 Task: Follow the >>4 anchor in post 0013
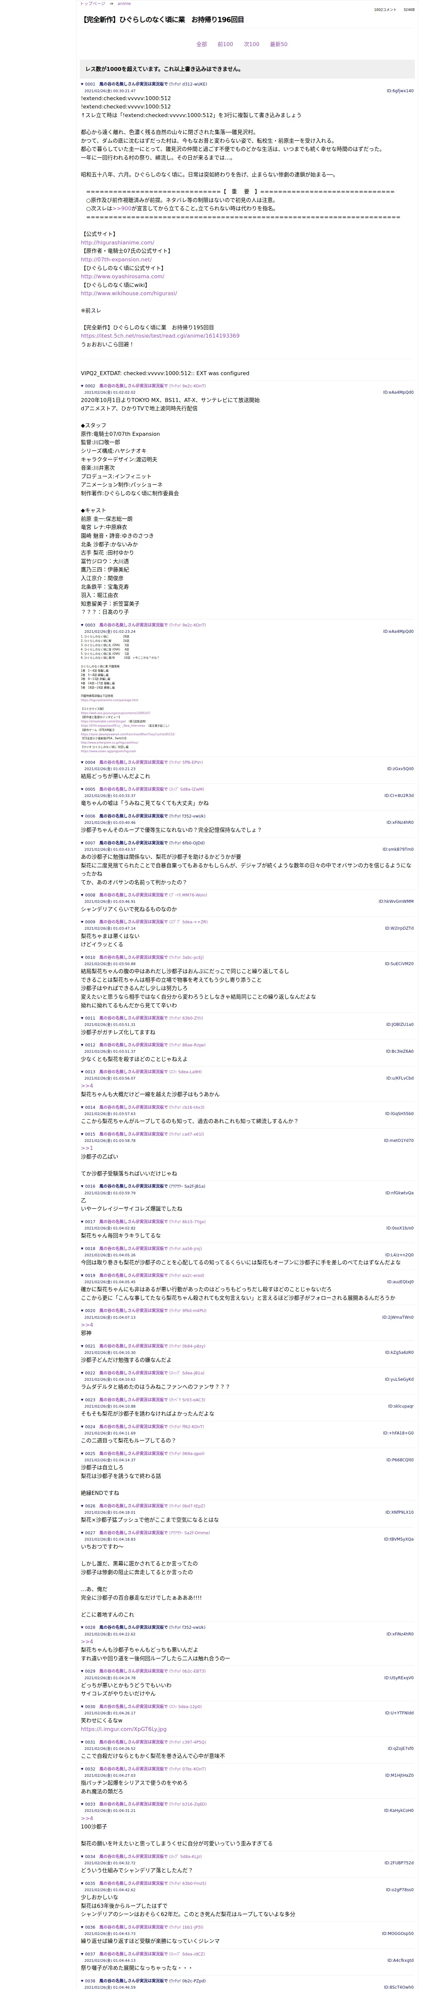[x=86, y=1086]
